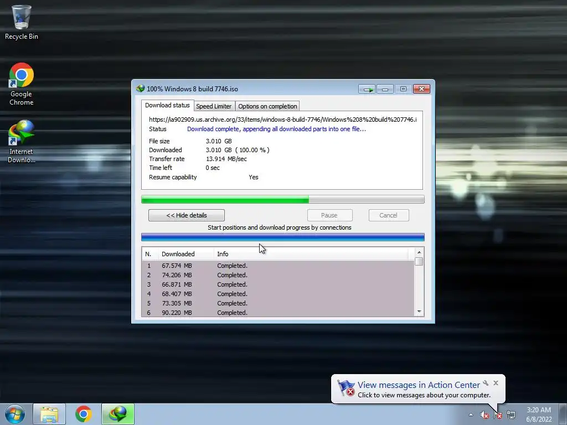567x425 pixels.
Task: Open Windows Explorer from the taskbar
Action: pyautogui.click(x=49, y=414)
